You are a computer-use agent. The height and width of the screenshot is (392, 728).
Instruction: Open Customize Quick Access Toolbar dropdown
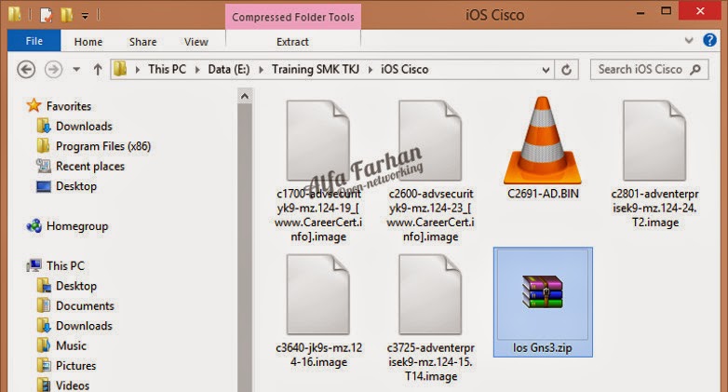tap(85, 16)
